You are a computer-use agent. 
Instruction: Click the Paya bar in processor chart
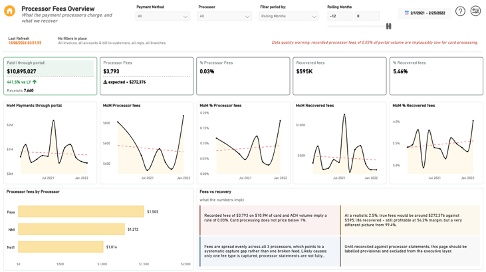tap(81, 211)
